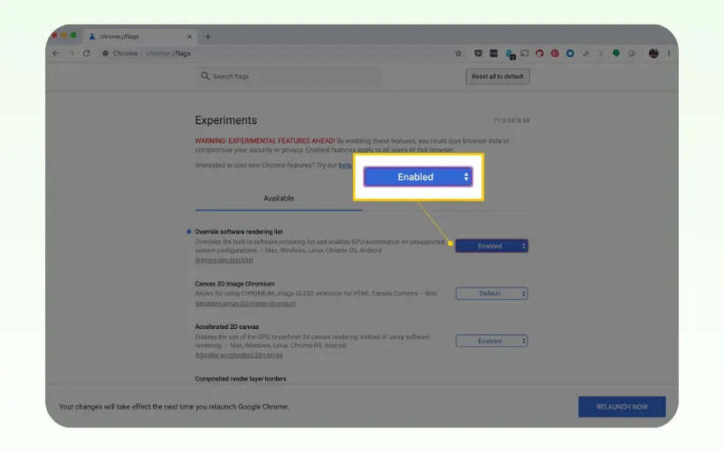Screen dimensions: 724x452
Task: Close the chrome://flags tab
Action: click(189, 36)
